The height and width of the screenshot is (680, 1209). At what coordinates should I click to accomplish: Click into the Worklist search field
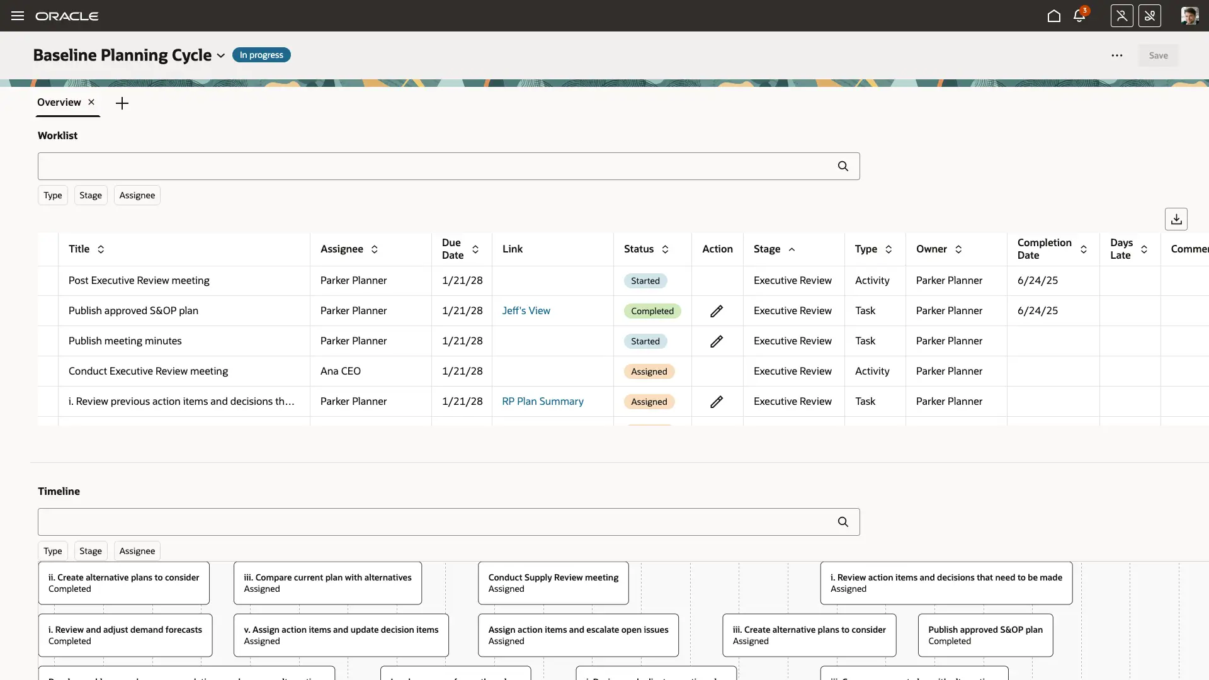434,166
